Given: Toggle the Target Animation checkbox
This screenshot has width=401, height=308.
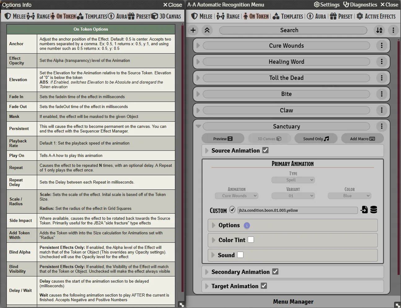Looking at the screenshot, I should 264,286.
